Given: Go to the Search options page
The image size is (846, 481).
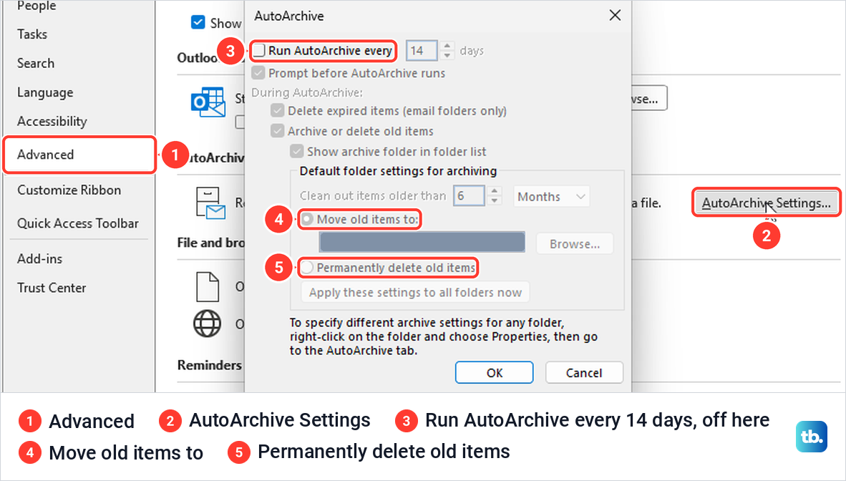Looking at the screenshot, I should pos(36,63).
